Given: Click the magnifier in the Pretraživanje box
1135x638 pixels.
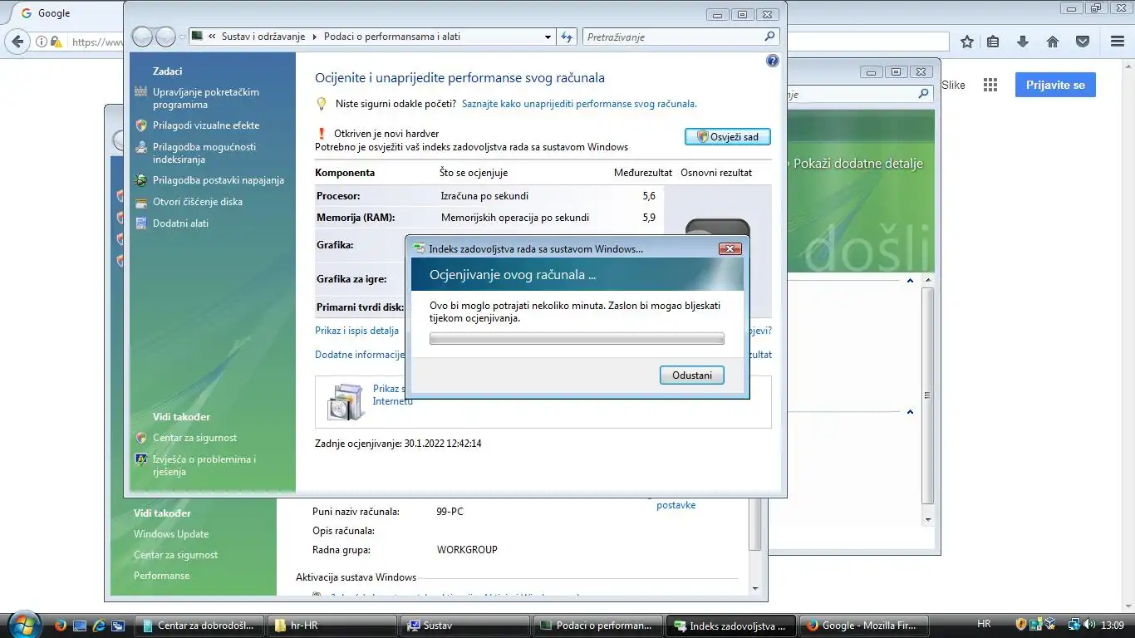Looking at the screenshot, I should [x=770, y=37].
